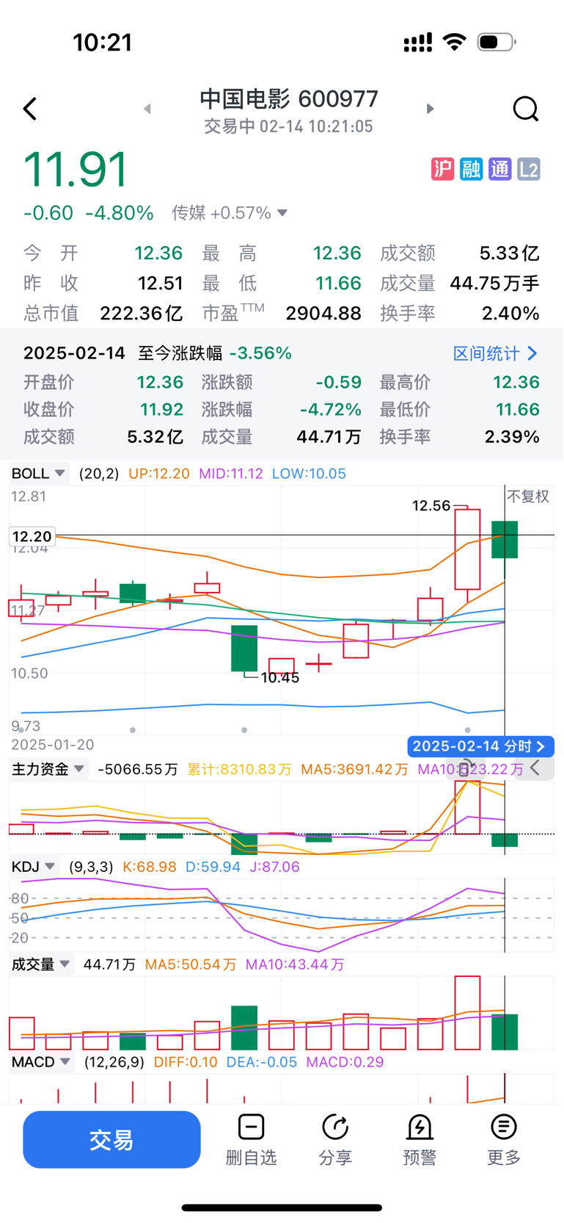Open the KDJ indicator dropdown

33,867
